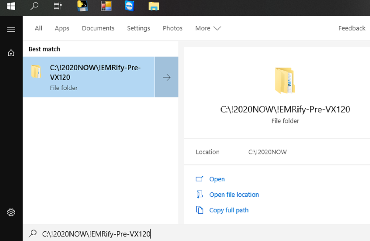Open the red and yellow squares taskbar app
Image resolution: width=370 pixels, height=241 pixels.
[106, 6]
